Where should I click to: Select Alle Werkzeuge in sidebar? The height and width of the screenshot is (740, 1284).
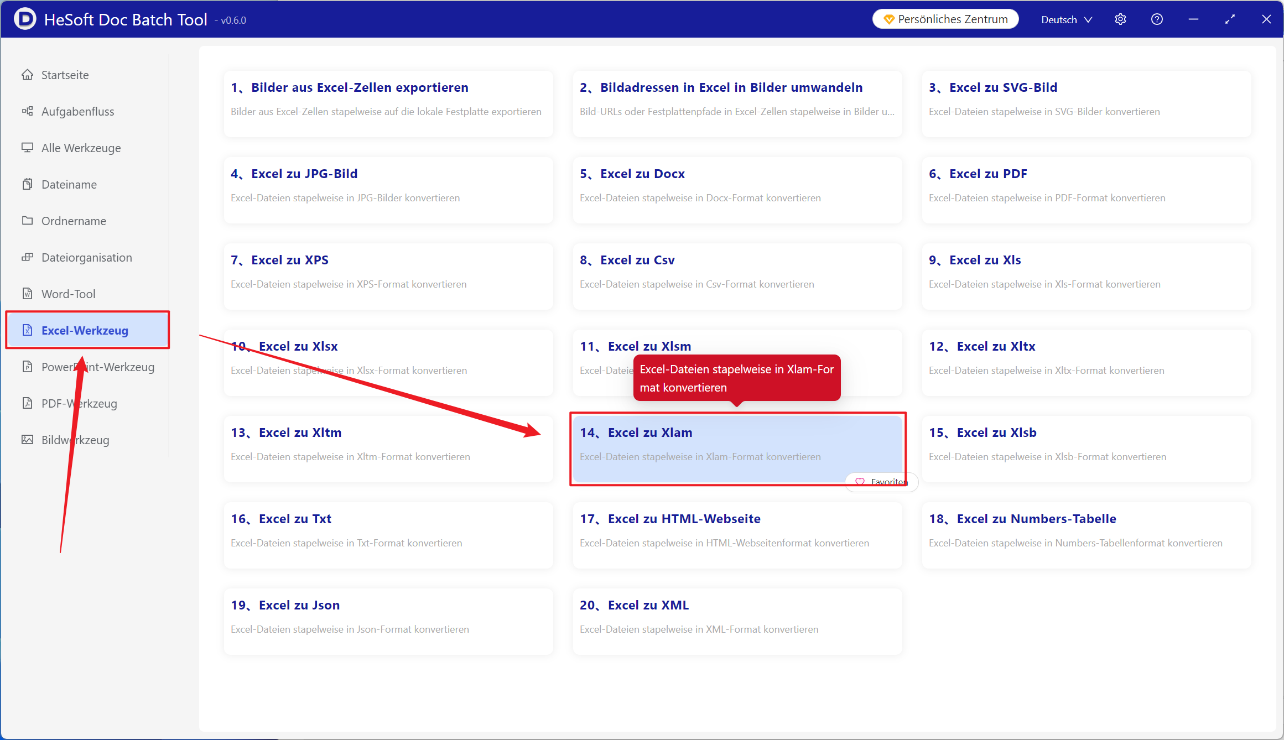point(87,148)
